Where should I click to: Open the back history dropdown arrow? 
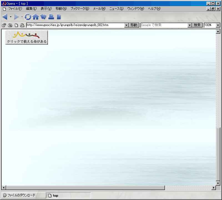tap(11, 17)
